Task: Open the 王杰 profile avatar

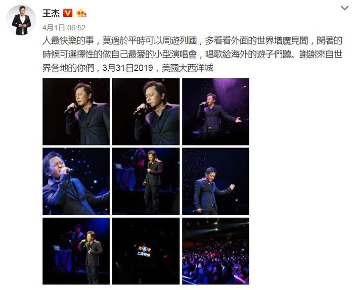Action: click(21, 20)
